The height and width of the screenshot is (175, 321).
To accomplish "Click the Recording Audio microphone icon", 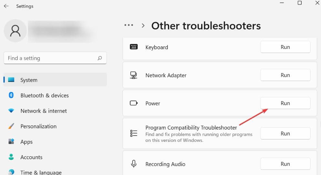I will 134,164.
